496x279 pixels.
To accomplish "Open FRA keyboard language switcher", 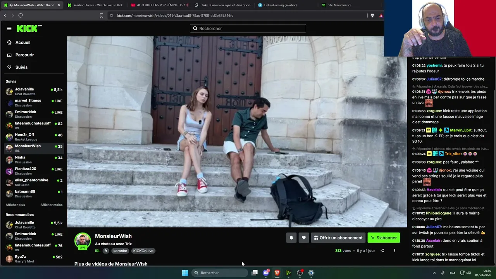I will (453, 273).
